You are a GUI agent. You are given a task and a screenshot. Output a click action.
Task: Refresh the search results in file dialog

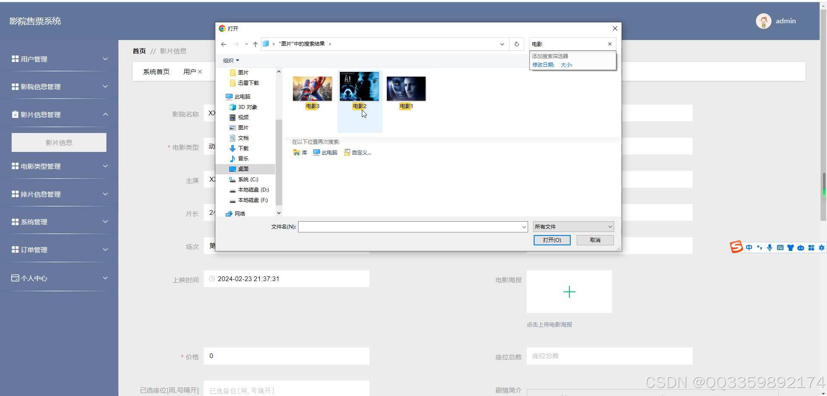517,44
